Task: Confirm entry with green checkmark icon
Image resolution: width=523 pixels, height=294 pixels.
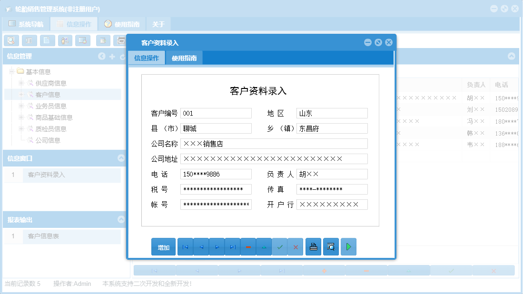Action: (x=279, y=246)
